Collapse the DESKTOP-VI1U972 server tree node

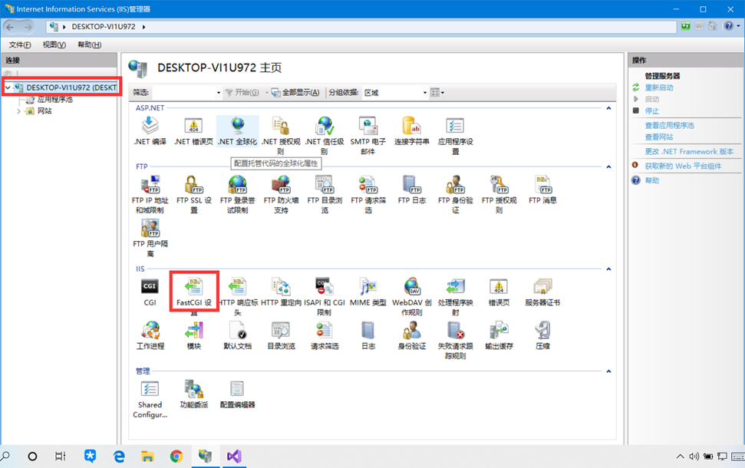pos(8,87)
